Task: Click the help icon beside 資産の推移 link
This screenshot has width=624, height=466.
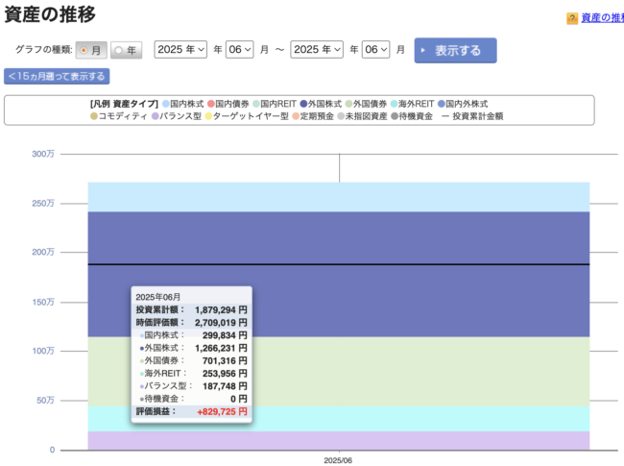Action: click(572, 18)
